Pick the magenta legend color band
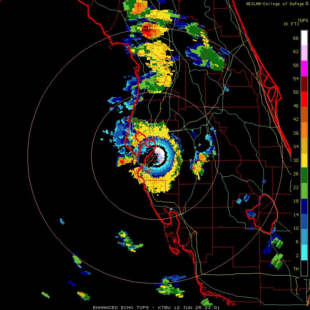The width and height of the screenshot is (310, 310). pyautogui.click(x=304, y=69)
